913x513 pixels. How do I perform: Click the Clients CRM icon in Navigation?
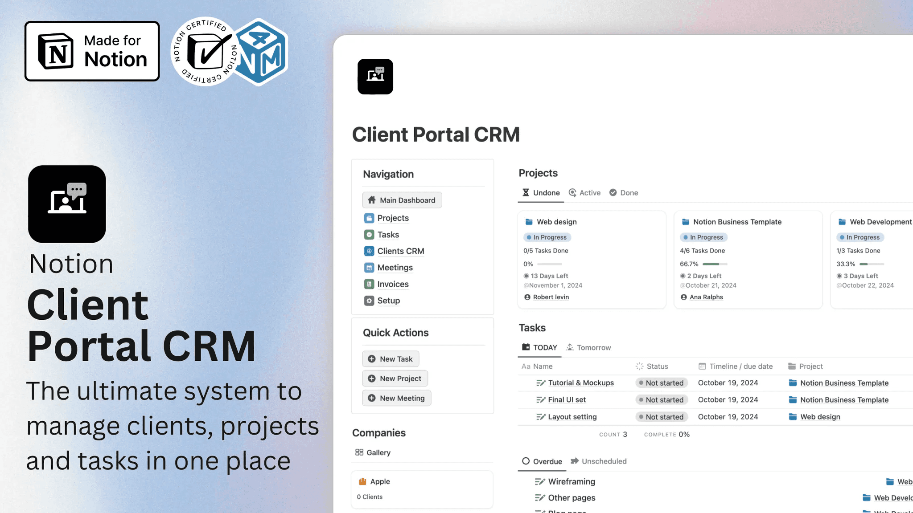click(x=369, y=251)
